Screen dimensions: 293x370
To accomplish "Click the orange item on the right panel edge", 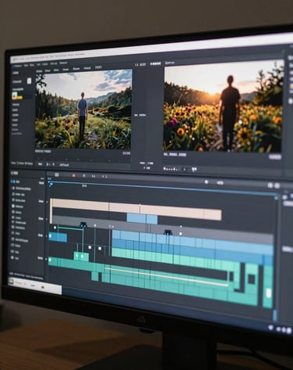I will 291,86.
